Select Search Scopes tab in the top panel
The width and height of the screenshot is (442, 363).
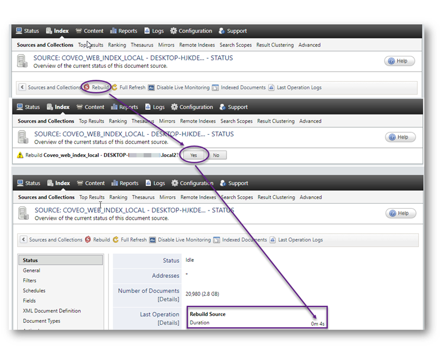[x=236, y=45]
